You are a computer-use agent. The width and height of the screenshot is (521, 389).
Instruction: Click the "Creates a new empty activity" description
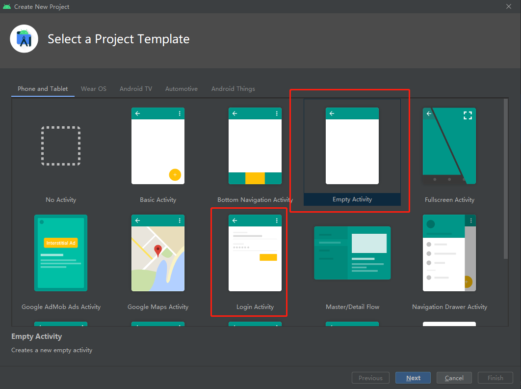52,350
